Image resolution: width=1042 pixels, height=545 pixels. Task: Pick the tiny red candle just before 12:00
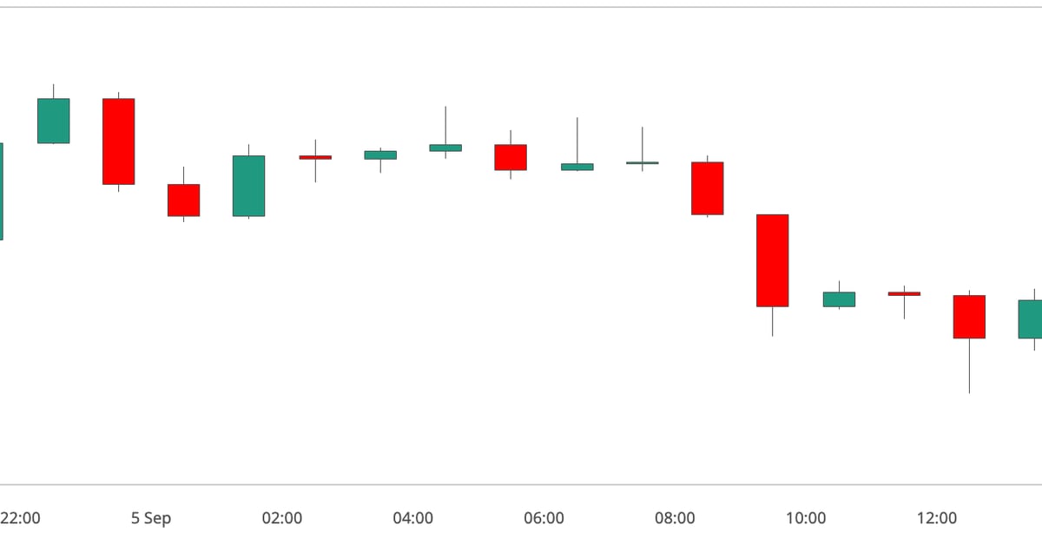(x=904, y=293)
